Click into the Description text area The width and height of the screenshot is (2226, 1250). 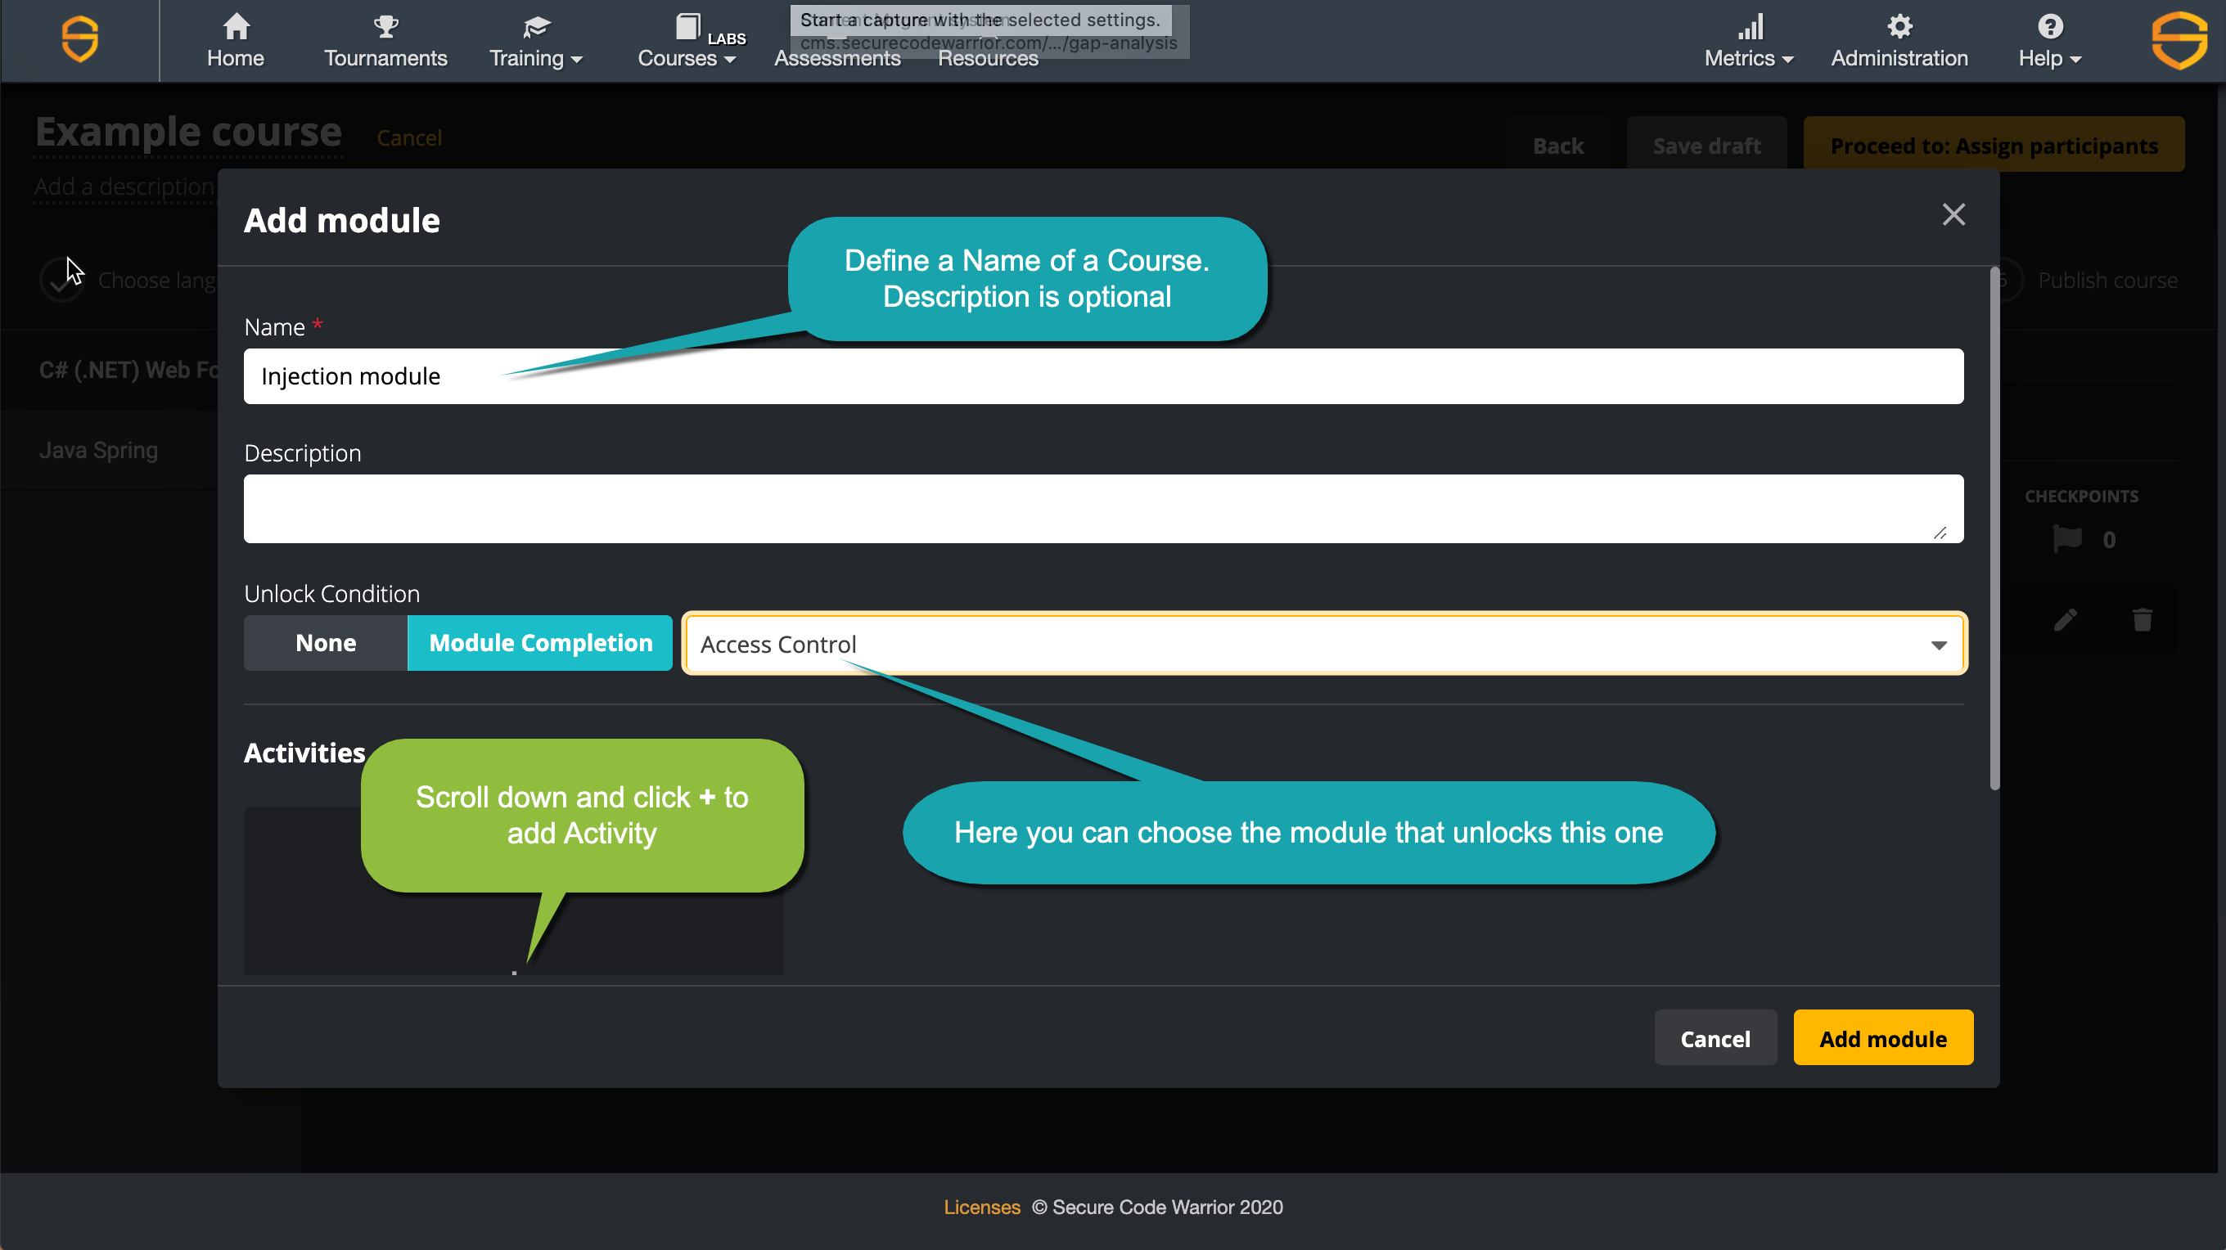[1102, 509]
